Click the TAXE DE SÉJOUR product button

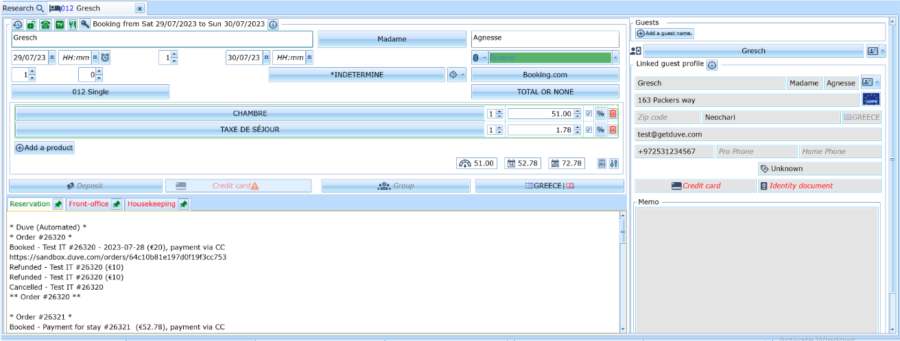250,129
